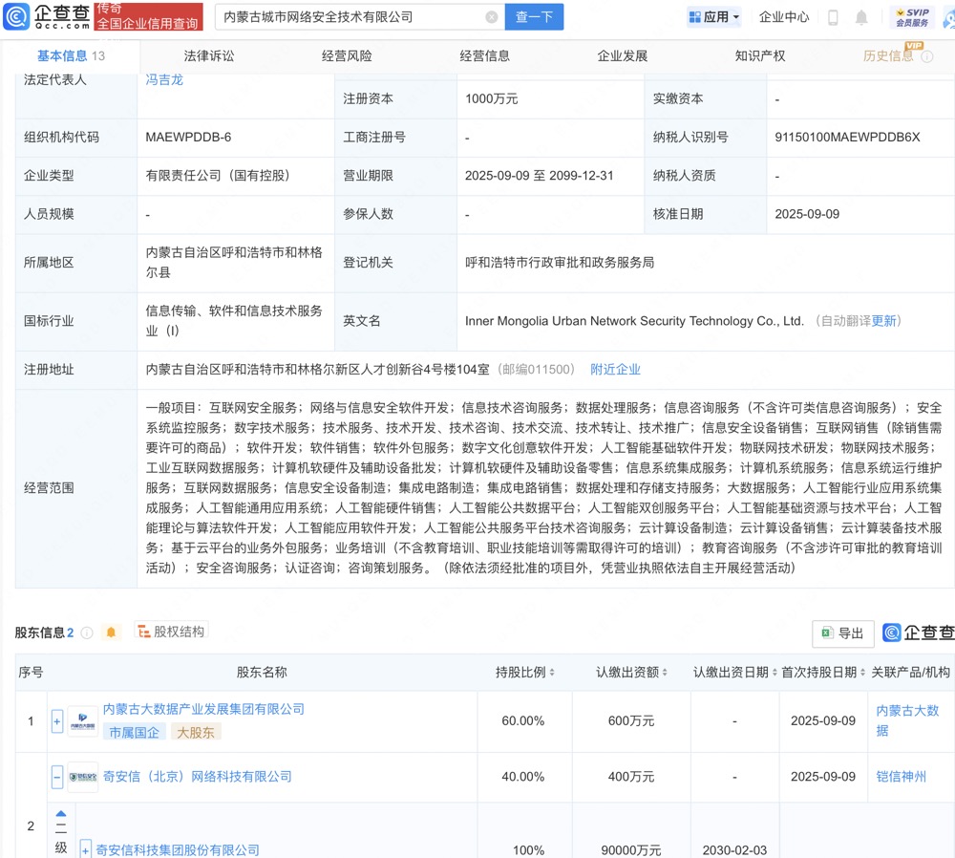Expand 奇安信科技集团股份有限公司 row

coord(85,849)
